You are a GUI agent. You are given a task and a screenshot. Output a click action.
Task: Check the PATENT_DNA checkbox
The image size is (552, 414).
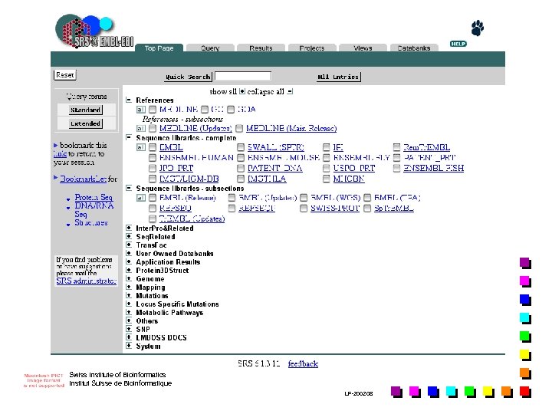point(241,168)
